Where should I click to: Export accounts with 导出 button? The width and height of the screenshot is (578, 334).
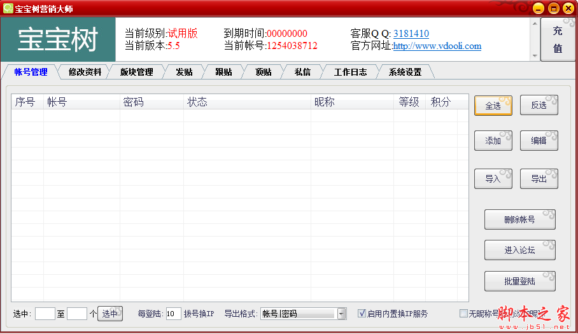[x=539, y=179]
